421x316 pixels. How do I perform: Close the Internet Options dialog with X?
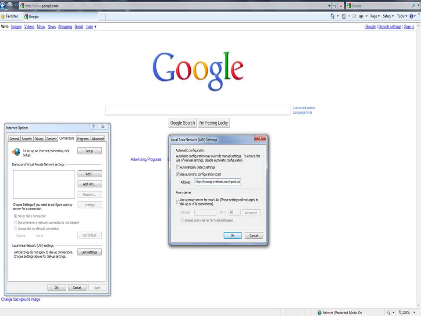(x=103, y=126)
